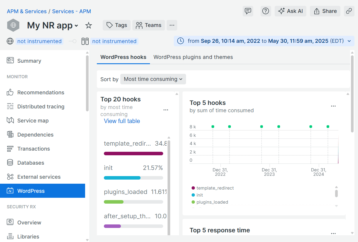Open the more options ellipsis beside Teams
This screenshot has width=358, height=242.
[172, 25]
